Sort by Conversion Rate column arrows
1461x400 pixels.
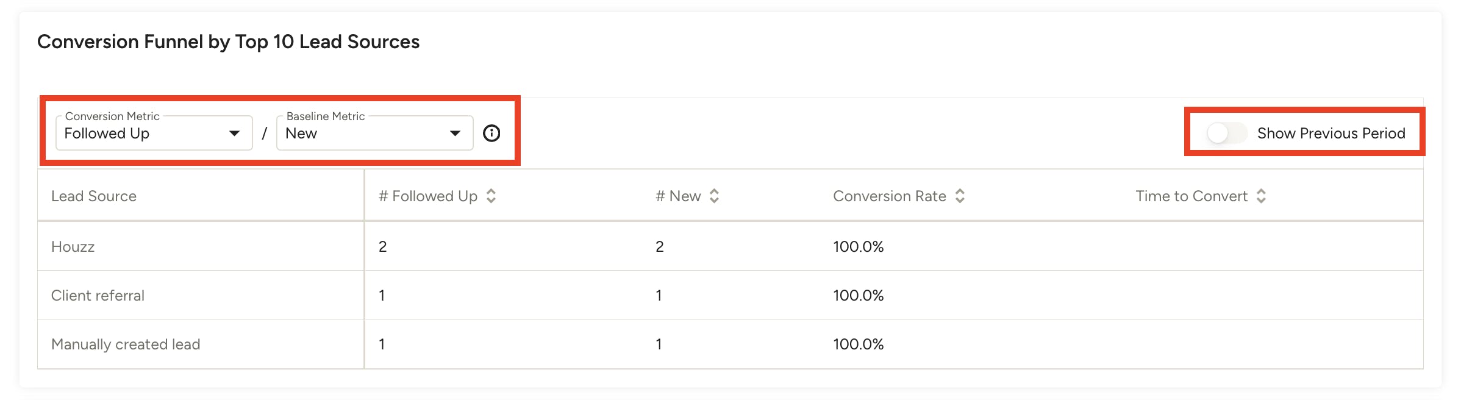960,196
